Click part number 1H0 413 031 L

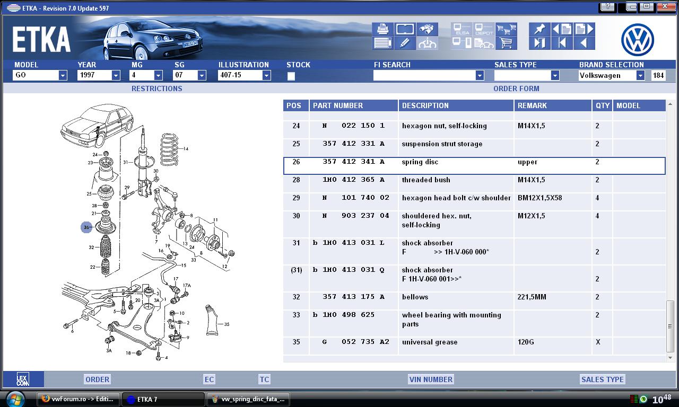pos(353,243)
